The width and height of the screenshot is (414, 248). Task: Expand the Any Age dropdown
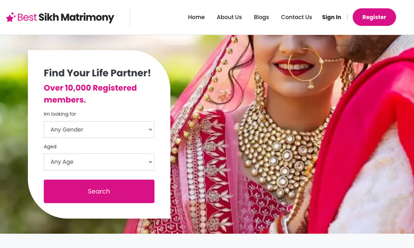point(99,162)
